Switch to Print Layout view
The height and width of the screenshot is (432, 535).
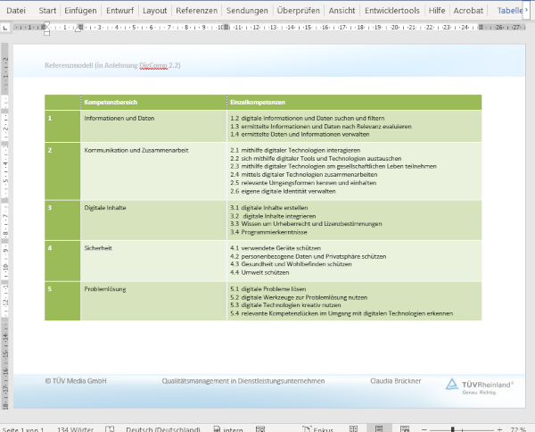(378, 428)
